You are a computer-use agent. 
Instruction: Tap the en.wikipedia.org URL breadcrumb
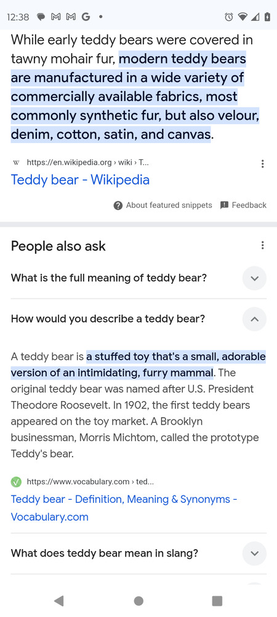pyautogui.click(x=87, y=162)
